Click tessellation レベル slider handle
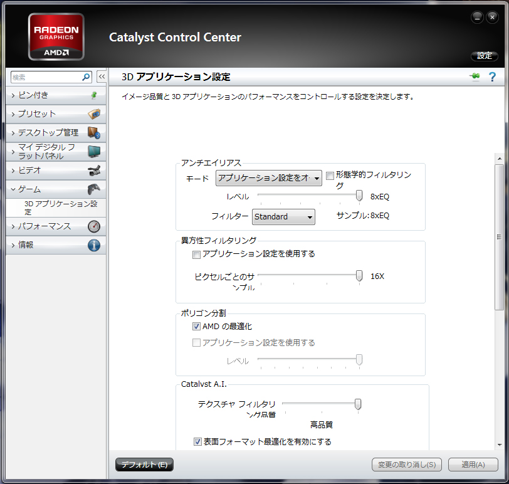The height and width of the screenshot is (484, 509). coord(359,359)
